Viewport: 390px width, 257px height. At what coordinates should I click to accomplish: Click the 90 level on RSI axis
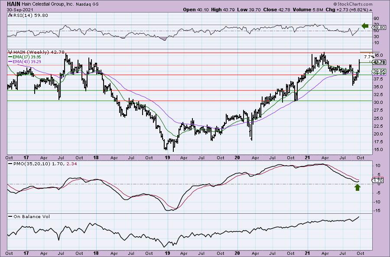pos(376,19)
